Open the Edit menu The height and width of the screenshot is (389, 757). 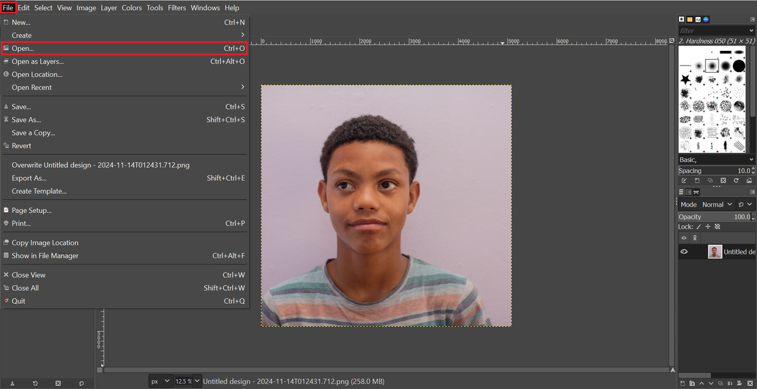24,8
